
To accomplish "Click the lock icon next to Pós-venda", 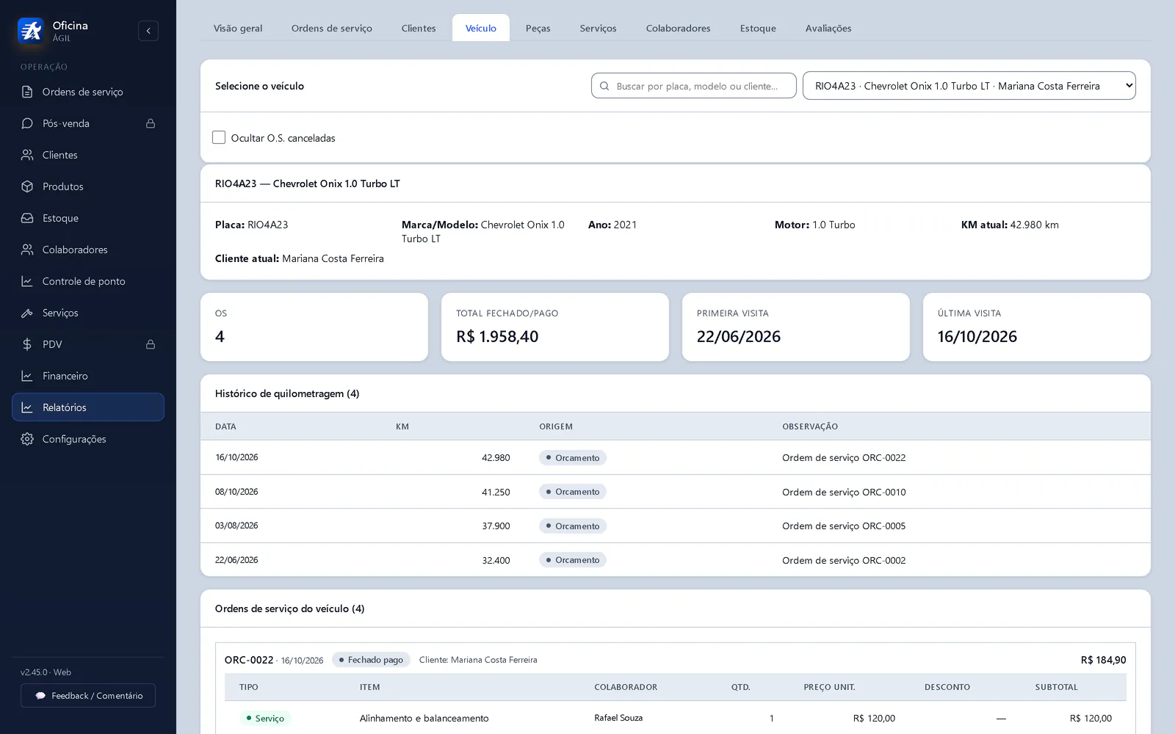I will (x=151, y=123).
